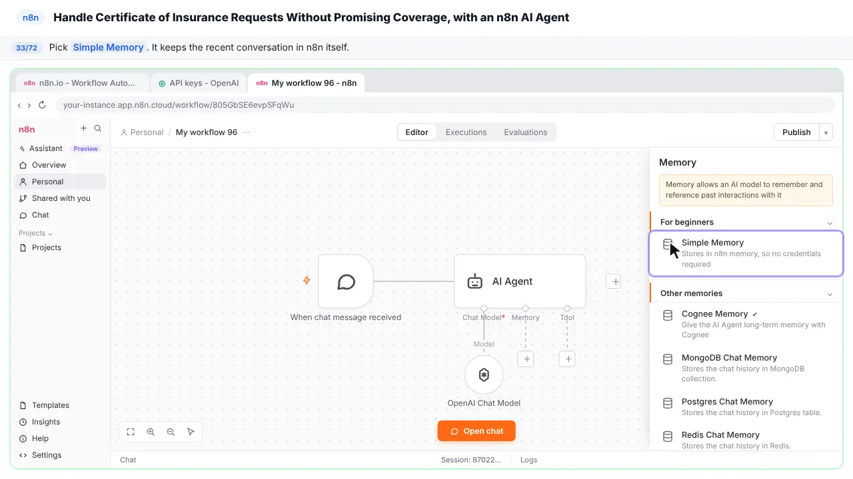
Task: Click the Cognee Memory database icon
Action: [x=667, y=315]
